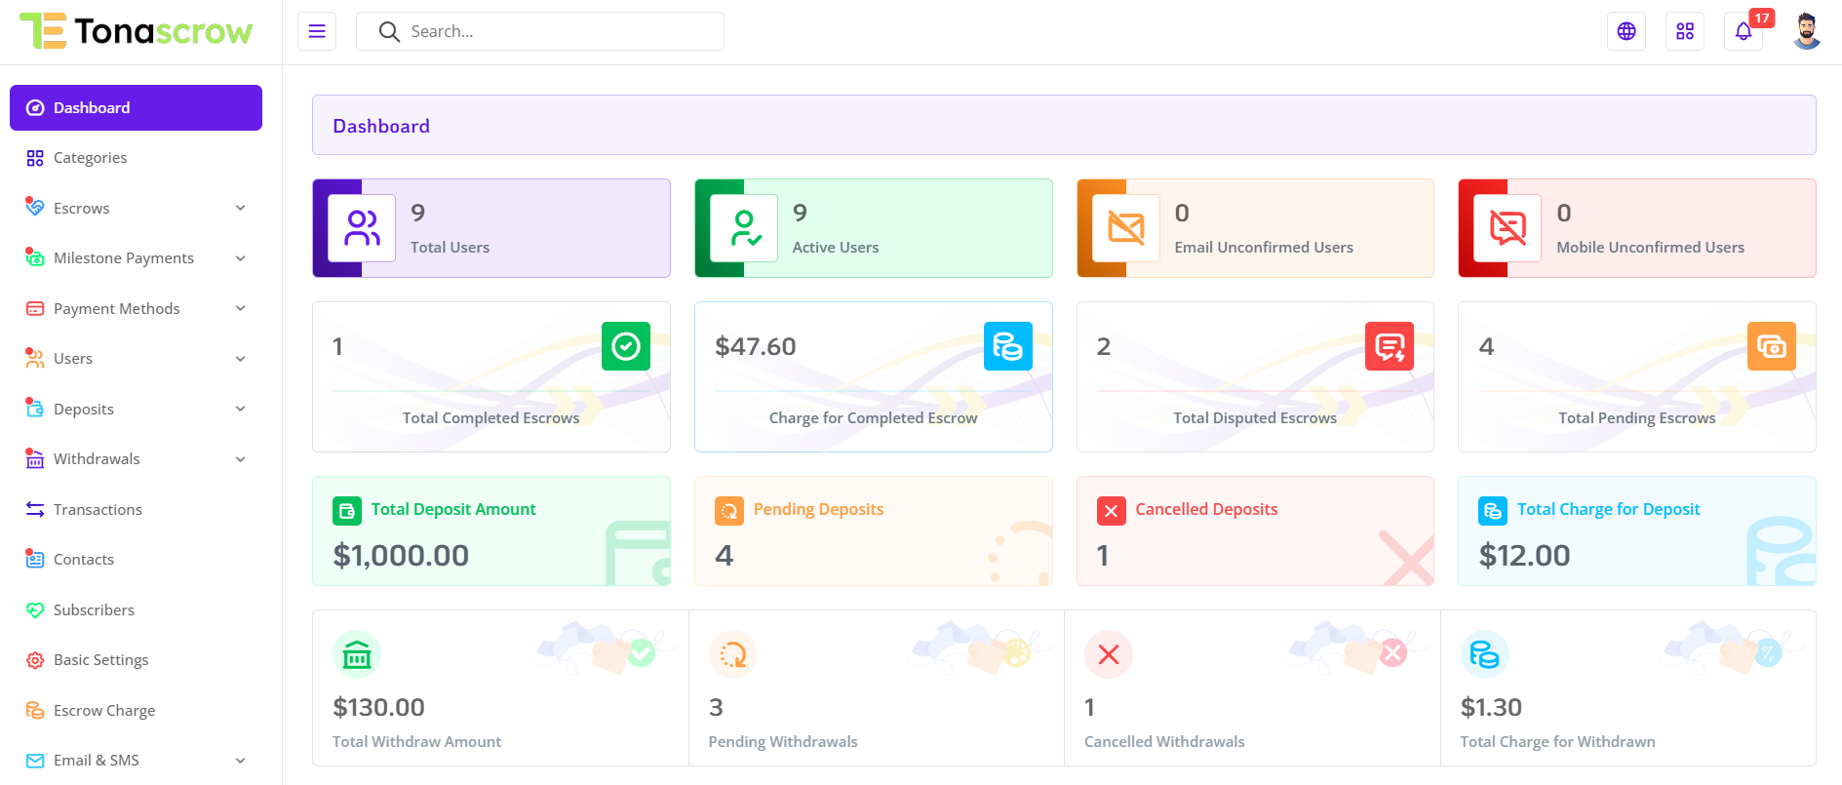1842x785 pixels.
Task: Click the Active Users check icon
Action: click(x=744, y=228)
